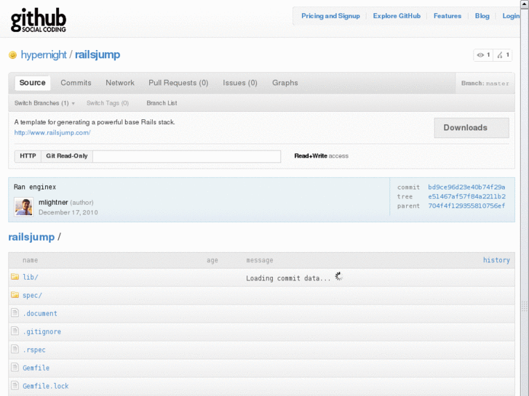Click the GitHub Social Coding logo
Screen dimensions: 529x396
click(39, 20)
